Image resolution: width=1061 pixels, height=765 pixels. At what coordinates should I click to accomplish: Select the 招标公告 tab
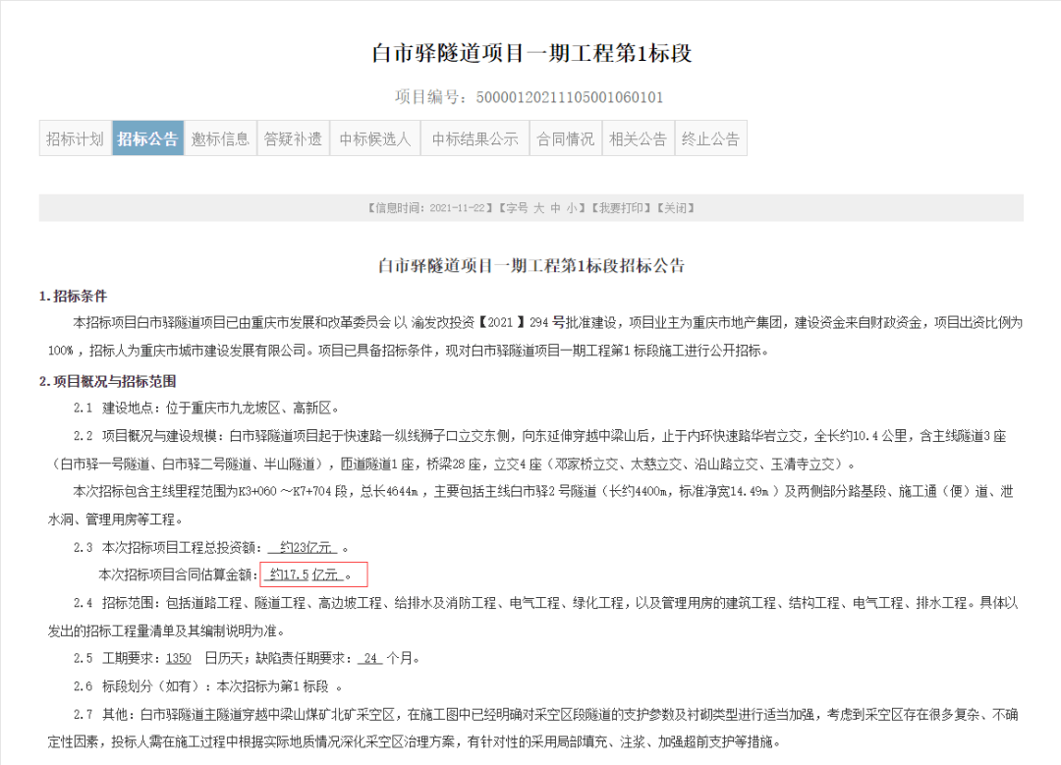point(147,138)
